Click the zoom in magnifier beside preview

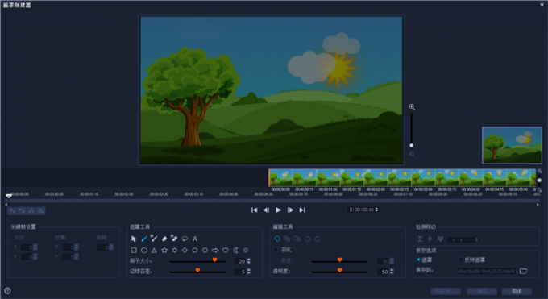412,106
